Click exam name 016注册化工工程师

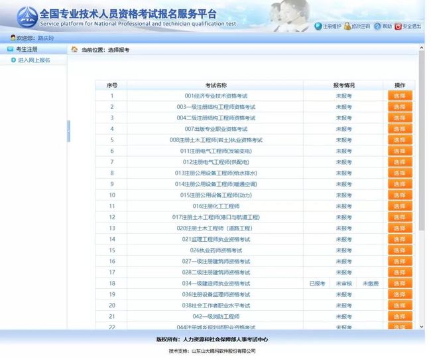point(215,206)
